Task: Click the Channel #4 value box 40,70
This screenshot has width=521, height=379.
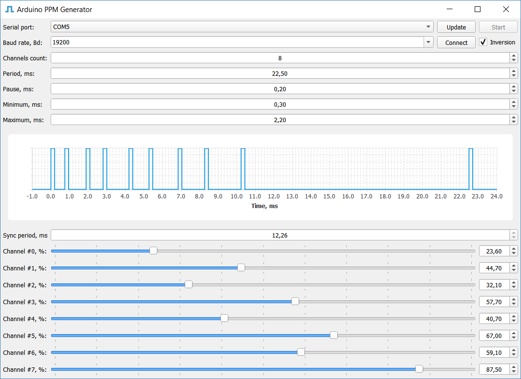Action: coord(494,319)
